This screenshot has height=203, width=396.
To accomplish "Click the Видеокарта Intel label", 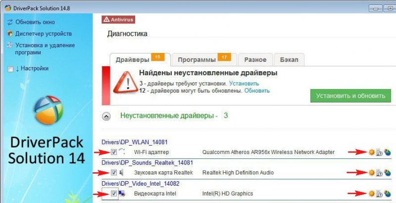I will (155, 194).
